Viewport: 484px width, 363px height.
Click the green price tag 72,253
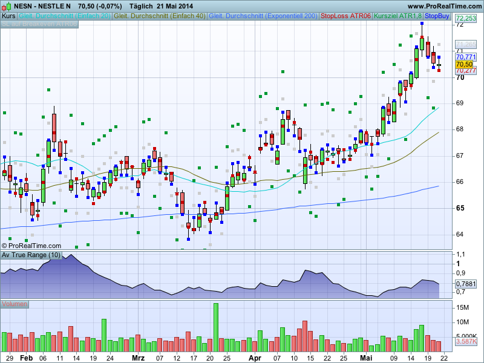point(466,18)
